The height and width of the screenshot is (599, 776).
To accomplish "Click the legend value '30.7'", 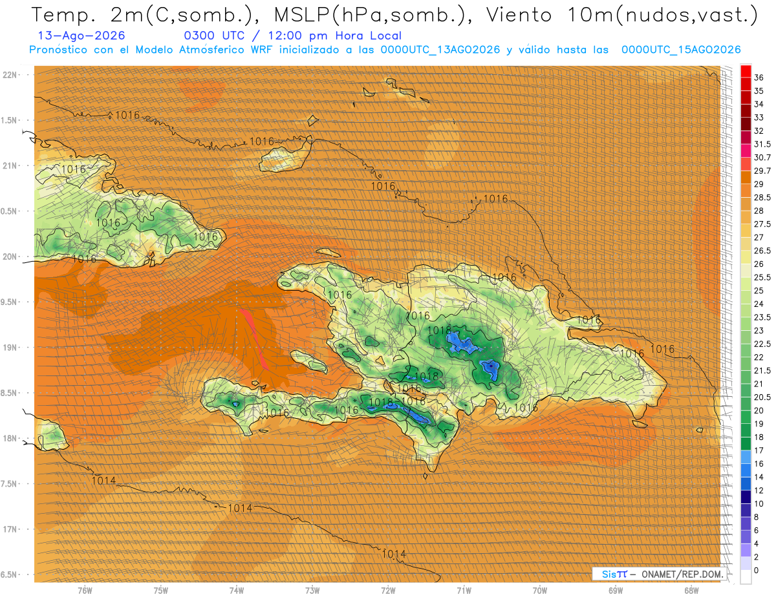I will coord(762,158).
